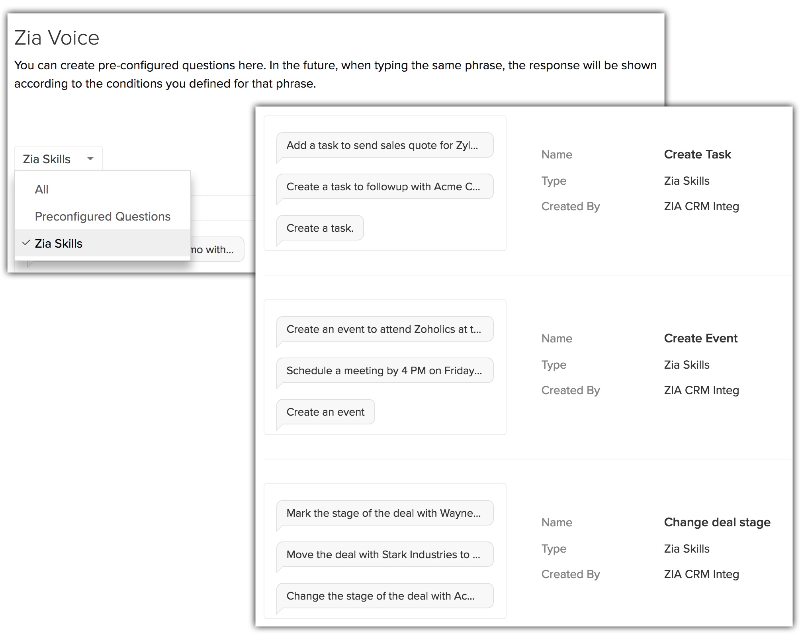The image size is (806, 641).
Task: Select the All option in filter list
Action: [42, 190]
